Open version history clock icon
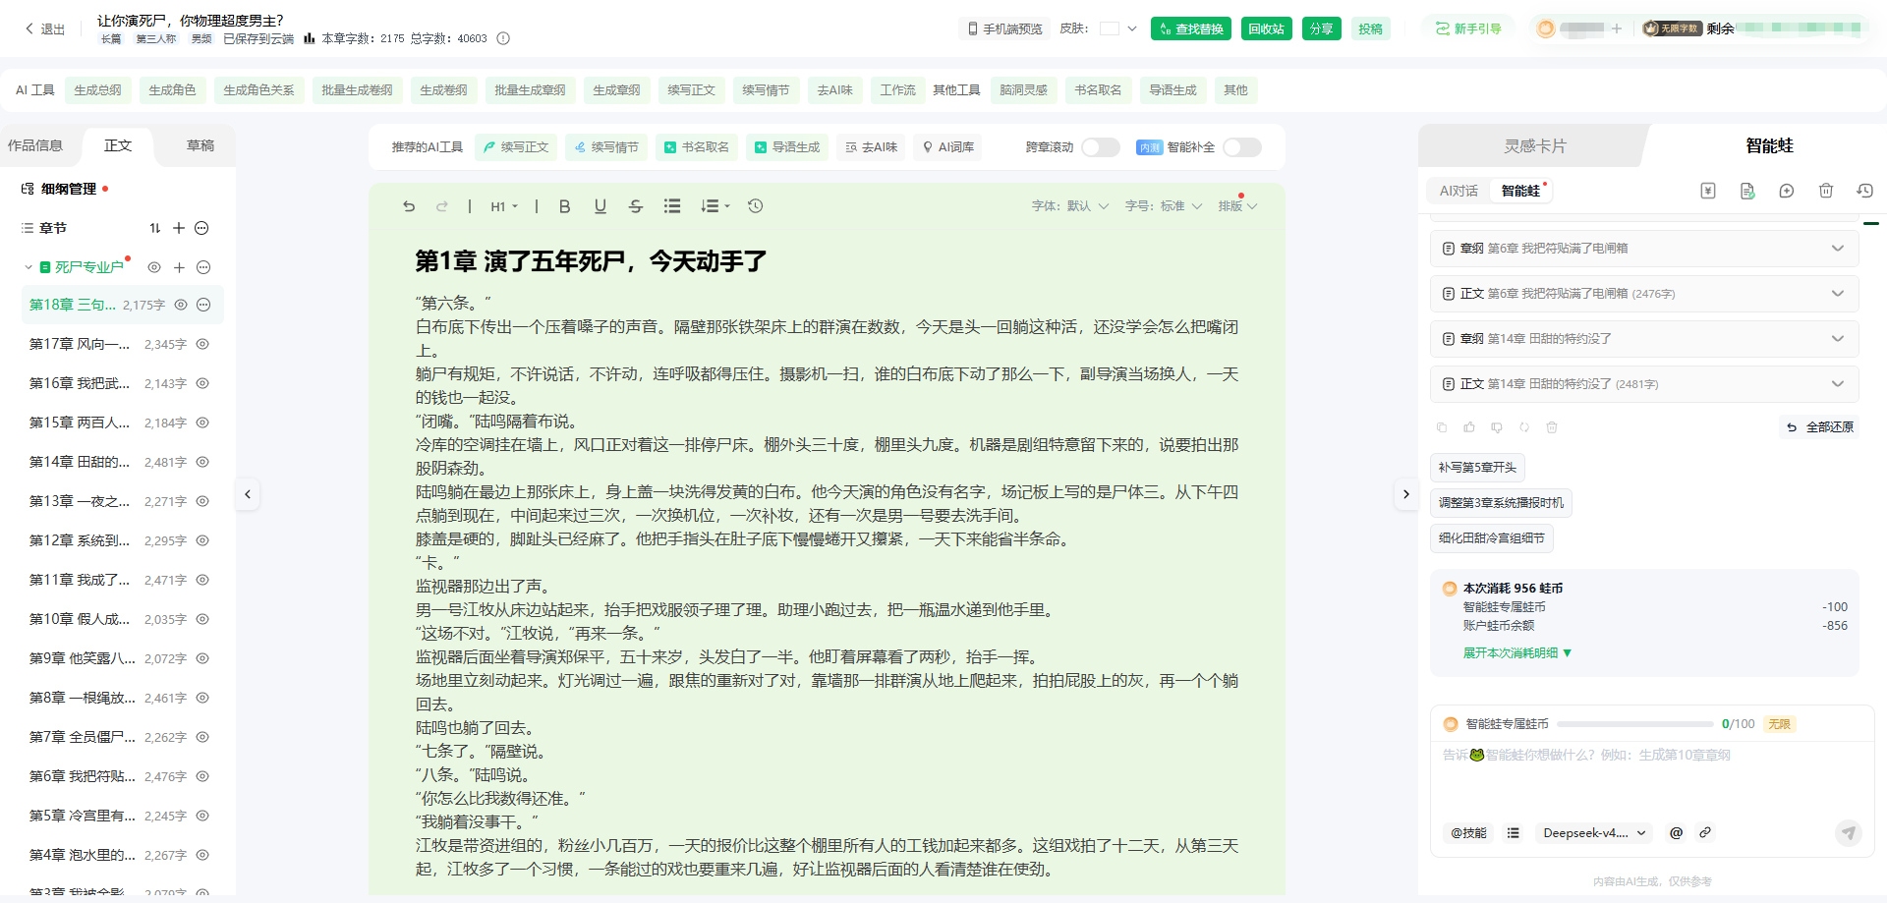The height and width of the screenshot is (903, 1887). [755, 206]
